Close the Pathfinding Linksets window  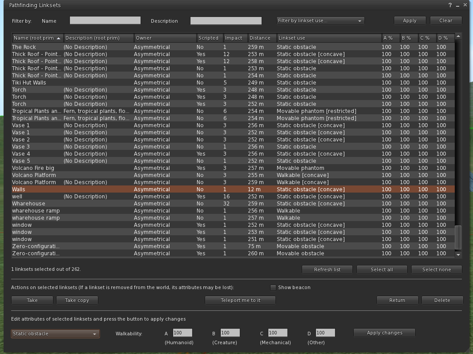[465, 5]
